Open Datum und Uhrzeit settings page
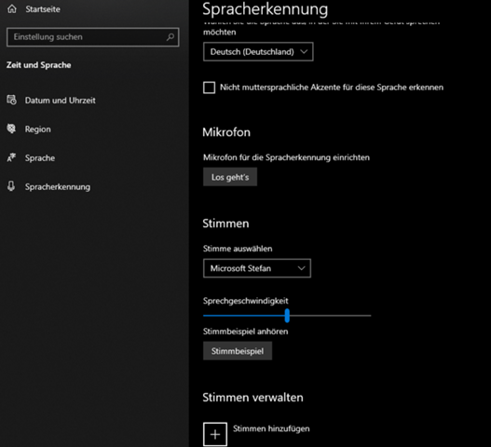Screen dimensions: 491x447 (61, 101)
